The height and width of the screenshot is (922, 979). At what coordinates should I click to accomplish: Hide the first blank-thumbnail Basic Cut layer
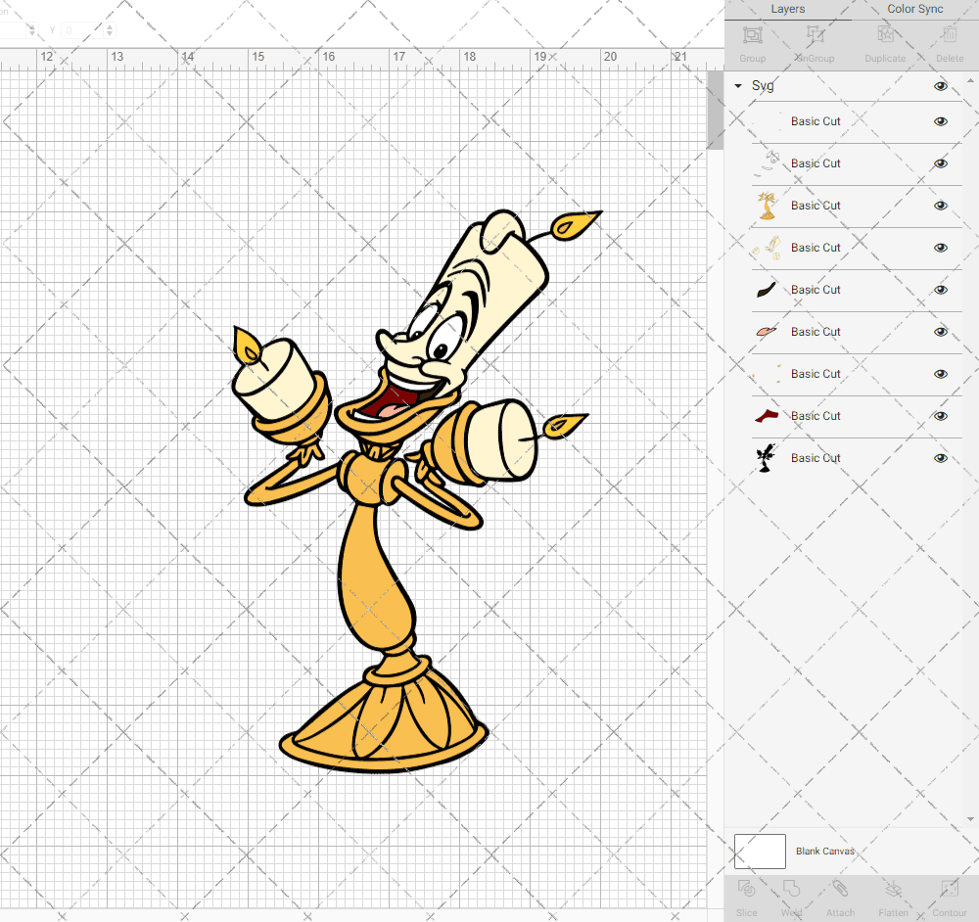(940, 121)
